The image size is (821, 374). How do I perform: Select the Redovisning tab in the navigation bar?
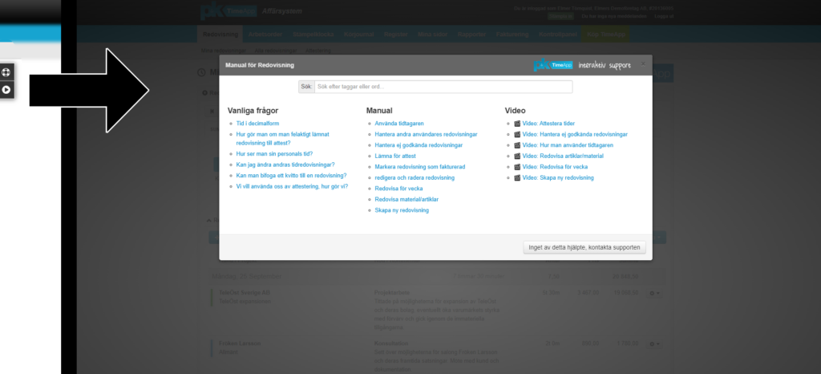[220, 35]
